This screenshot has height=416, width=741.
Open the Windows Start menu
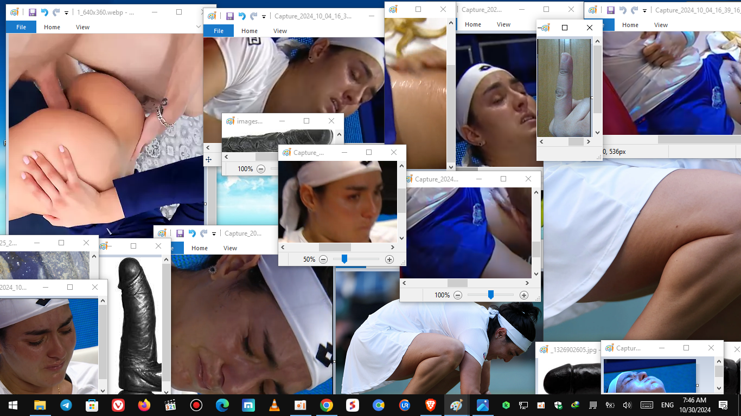coord(13,405)
